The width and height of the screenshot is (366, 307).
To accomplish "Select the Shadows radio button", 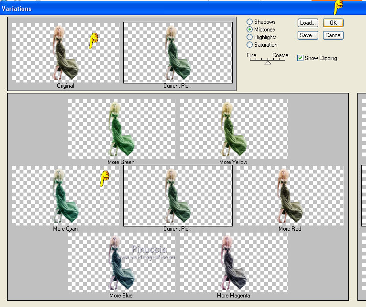I will pyautogui.click(x=249, y=21).
